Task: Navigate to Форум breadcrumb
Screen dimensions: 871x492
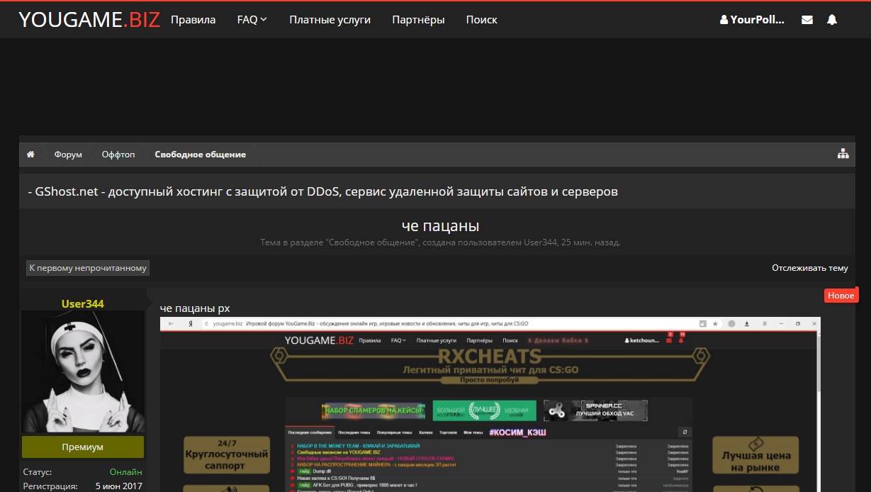Action: coord(68,155)
